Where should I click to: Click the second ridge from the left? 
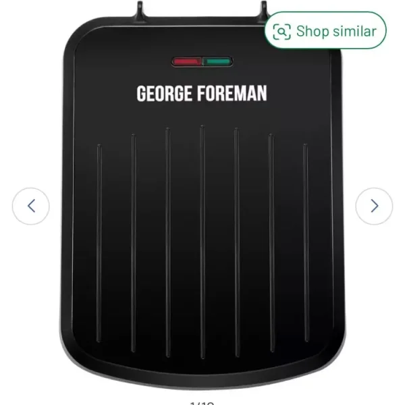pyautogui.click(x=133, y=243)
